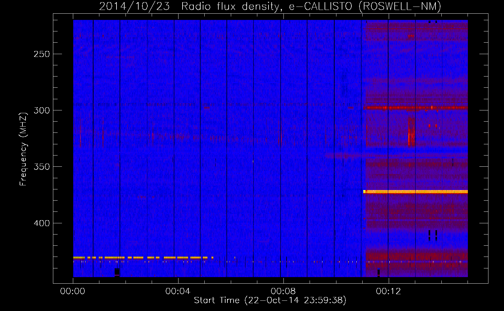Click the dashed yellow band near 430 MHz

point(143,258)
